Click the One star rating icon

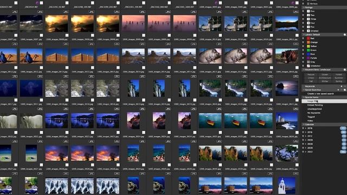309,11
